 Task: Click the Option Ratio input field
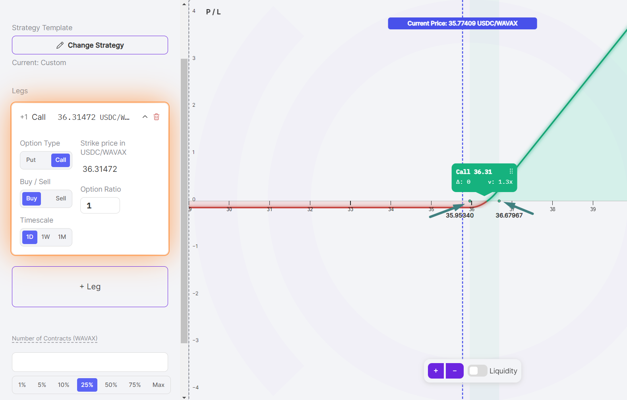[100, 206]
